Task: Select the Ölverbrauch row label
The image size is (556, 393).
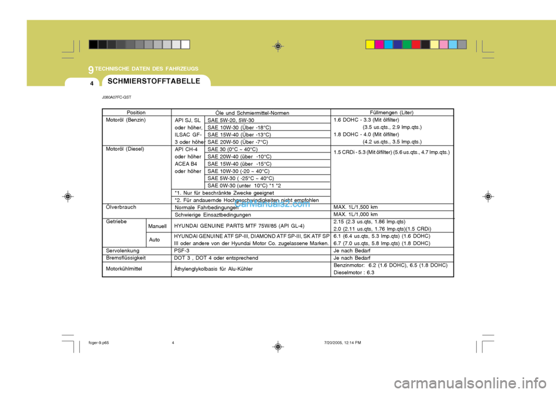Action: coord(121,207)
